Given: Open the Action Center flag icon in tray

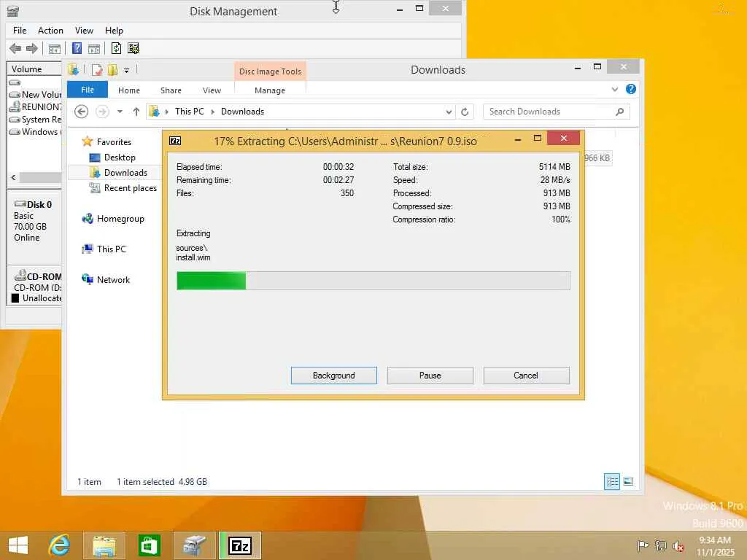Looking at the screenshot, I should (643, 545).
